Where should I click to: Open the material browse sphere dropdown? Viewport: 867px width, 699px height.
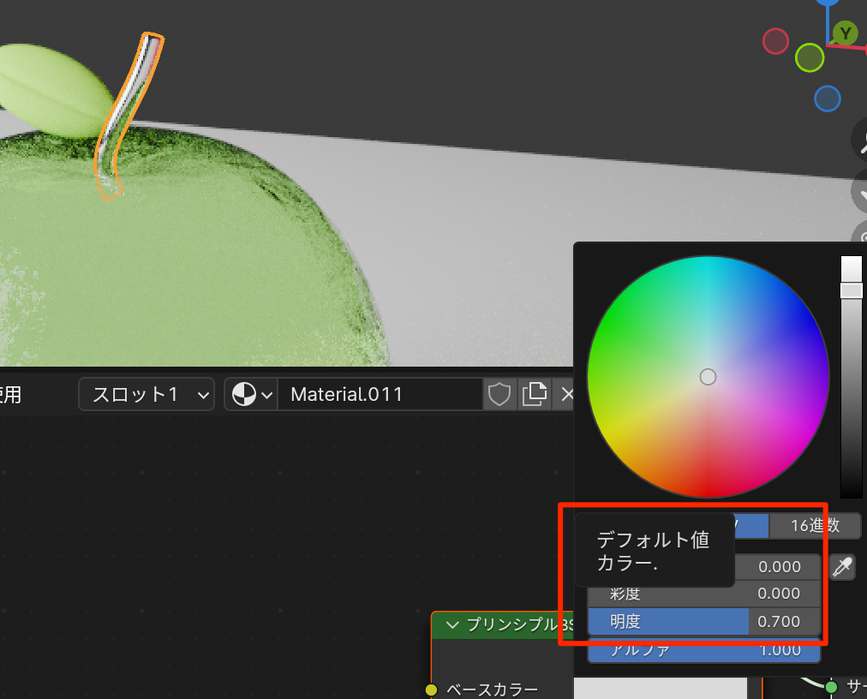[252, 394]
